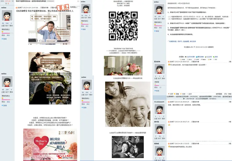Click 举报 under the 2楼 reply
The height and width of the screenshot is (161, 232).
click(230, 94)
